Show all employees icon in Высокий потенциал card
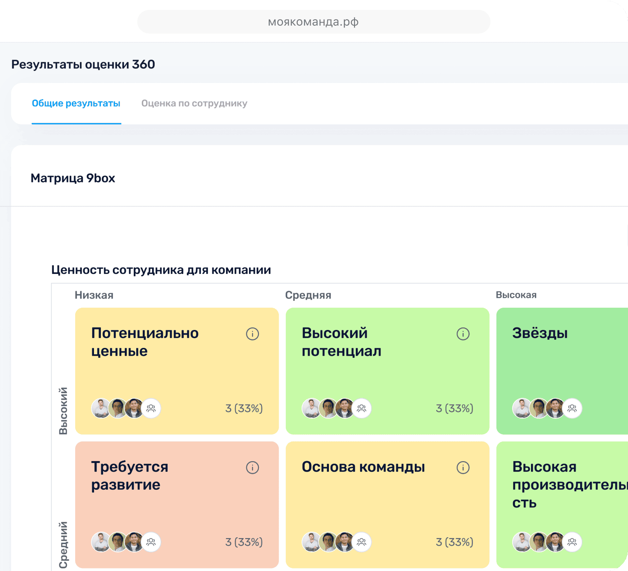Screen dimensions: 628x571 pos(361,408)
